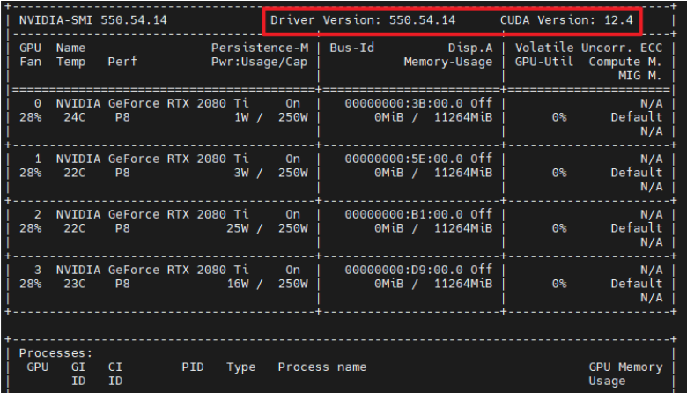687x393 pixels.
Task: Click the GPU 2 name NVIDIA GeForce RTX 2080 Ti
Action: tap(152, 214)
